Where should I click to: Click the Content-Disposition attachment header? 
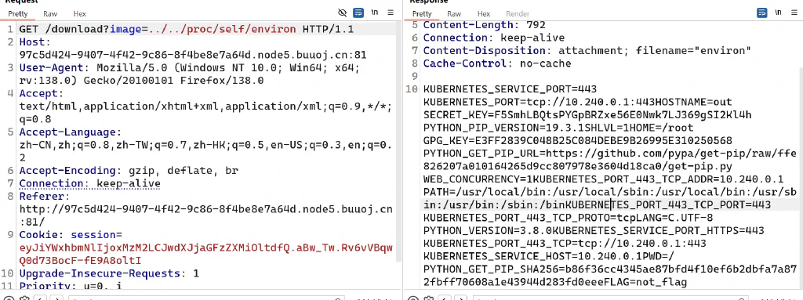tap(587, 50)
